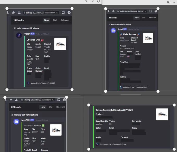This screenshot has height=152, width=177.
Task: Click the 'Trickle v1.0.261' footer text
Action: pyautogui.click(x=105, y=144)
